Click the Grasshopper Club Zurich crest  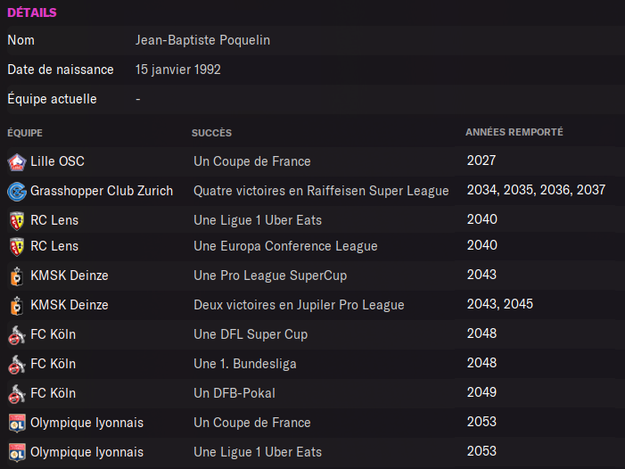click(x=16, y=192)
